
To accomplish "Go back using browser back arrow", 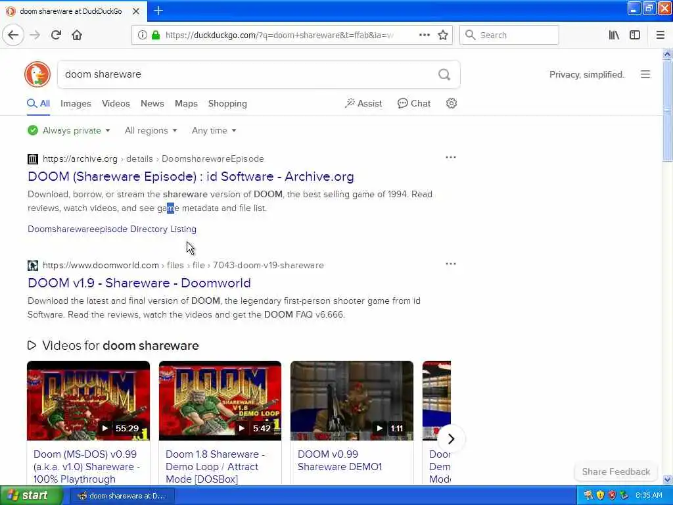I will pos(13,35).
